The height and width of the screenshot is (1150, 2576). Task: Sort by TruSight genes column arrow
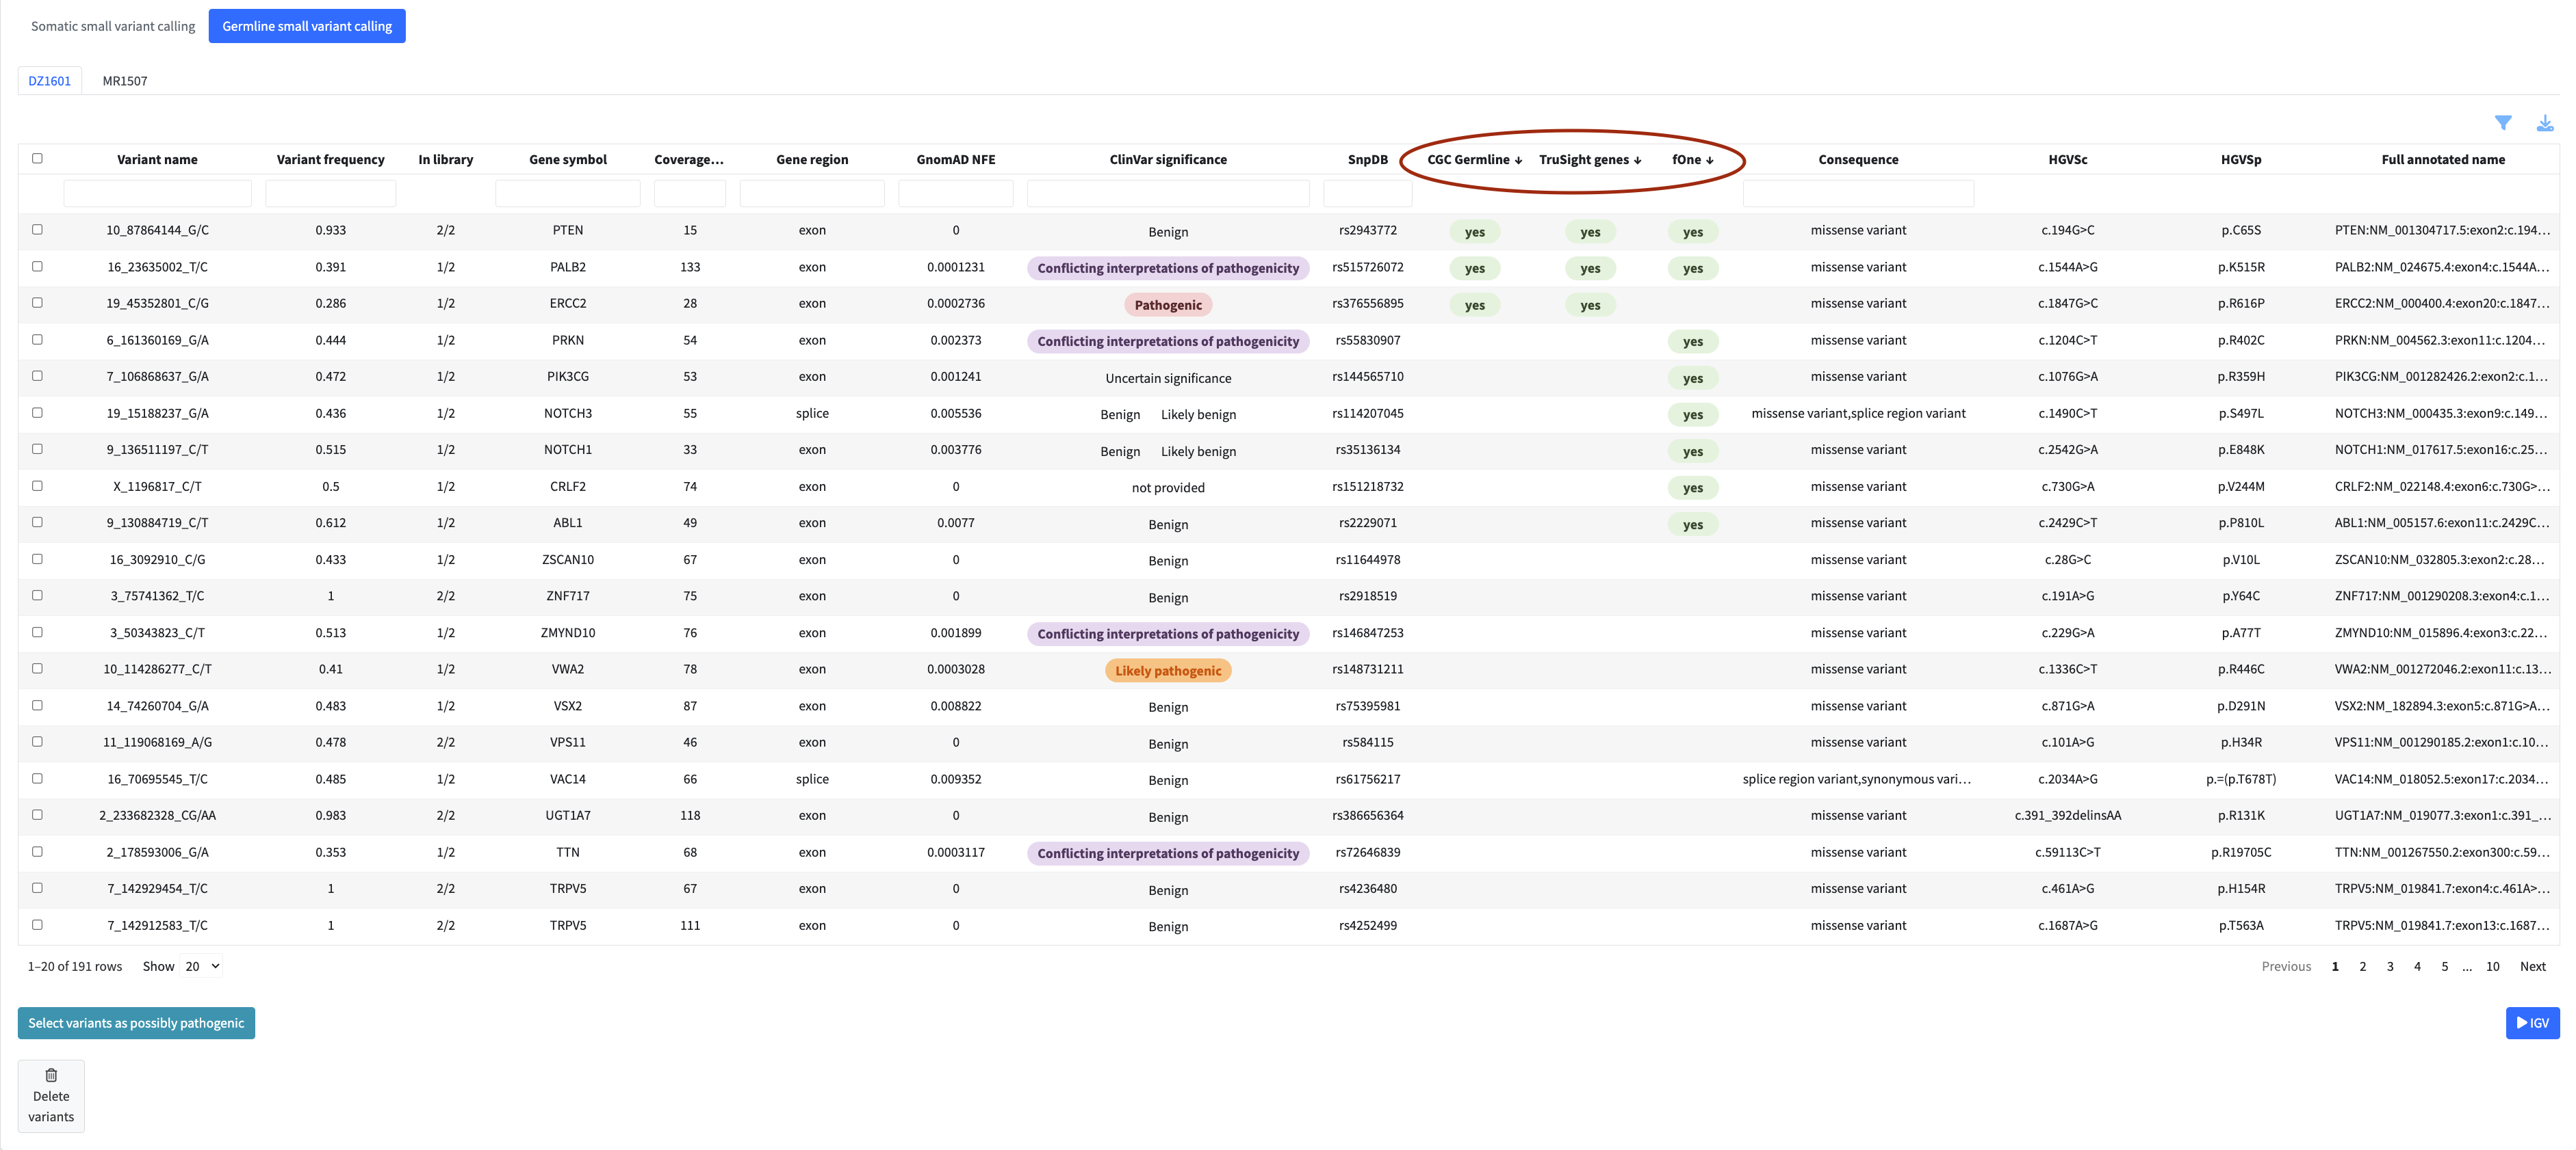coord(1637,160)
